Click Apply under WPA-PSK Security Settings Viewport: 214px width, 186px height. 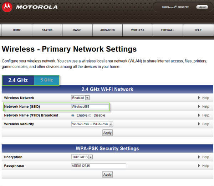click(107, 175)
